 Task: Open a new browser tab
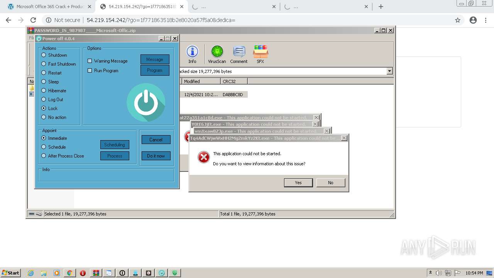(381, 7)
